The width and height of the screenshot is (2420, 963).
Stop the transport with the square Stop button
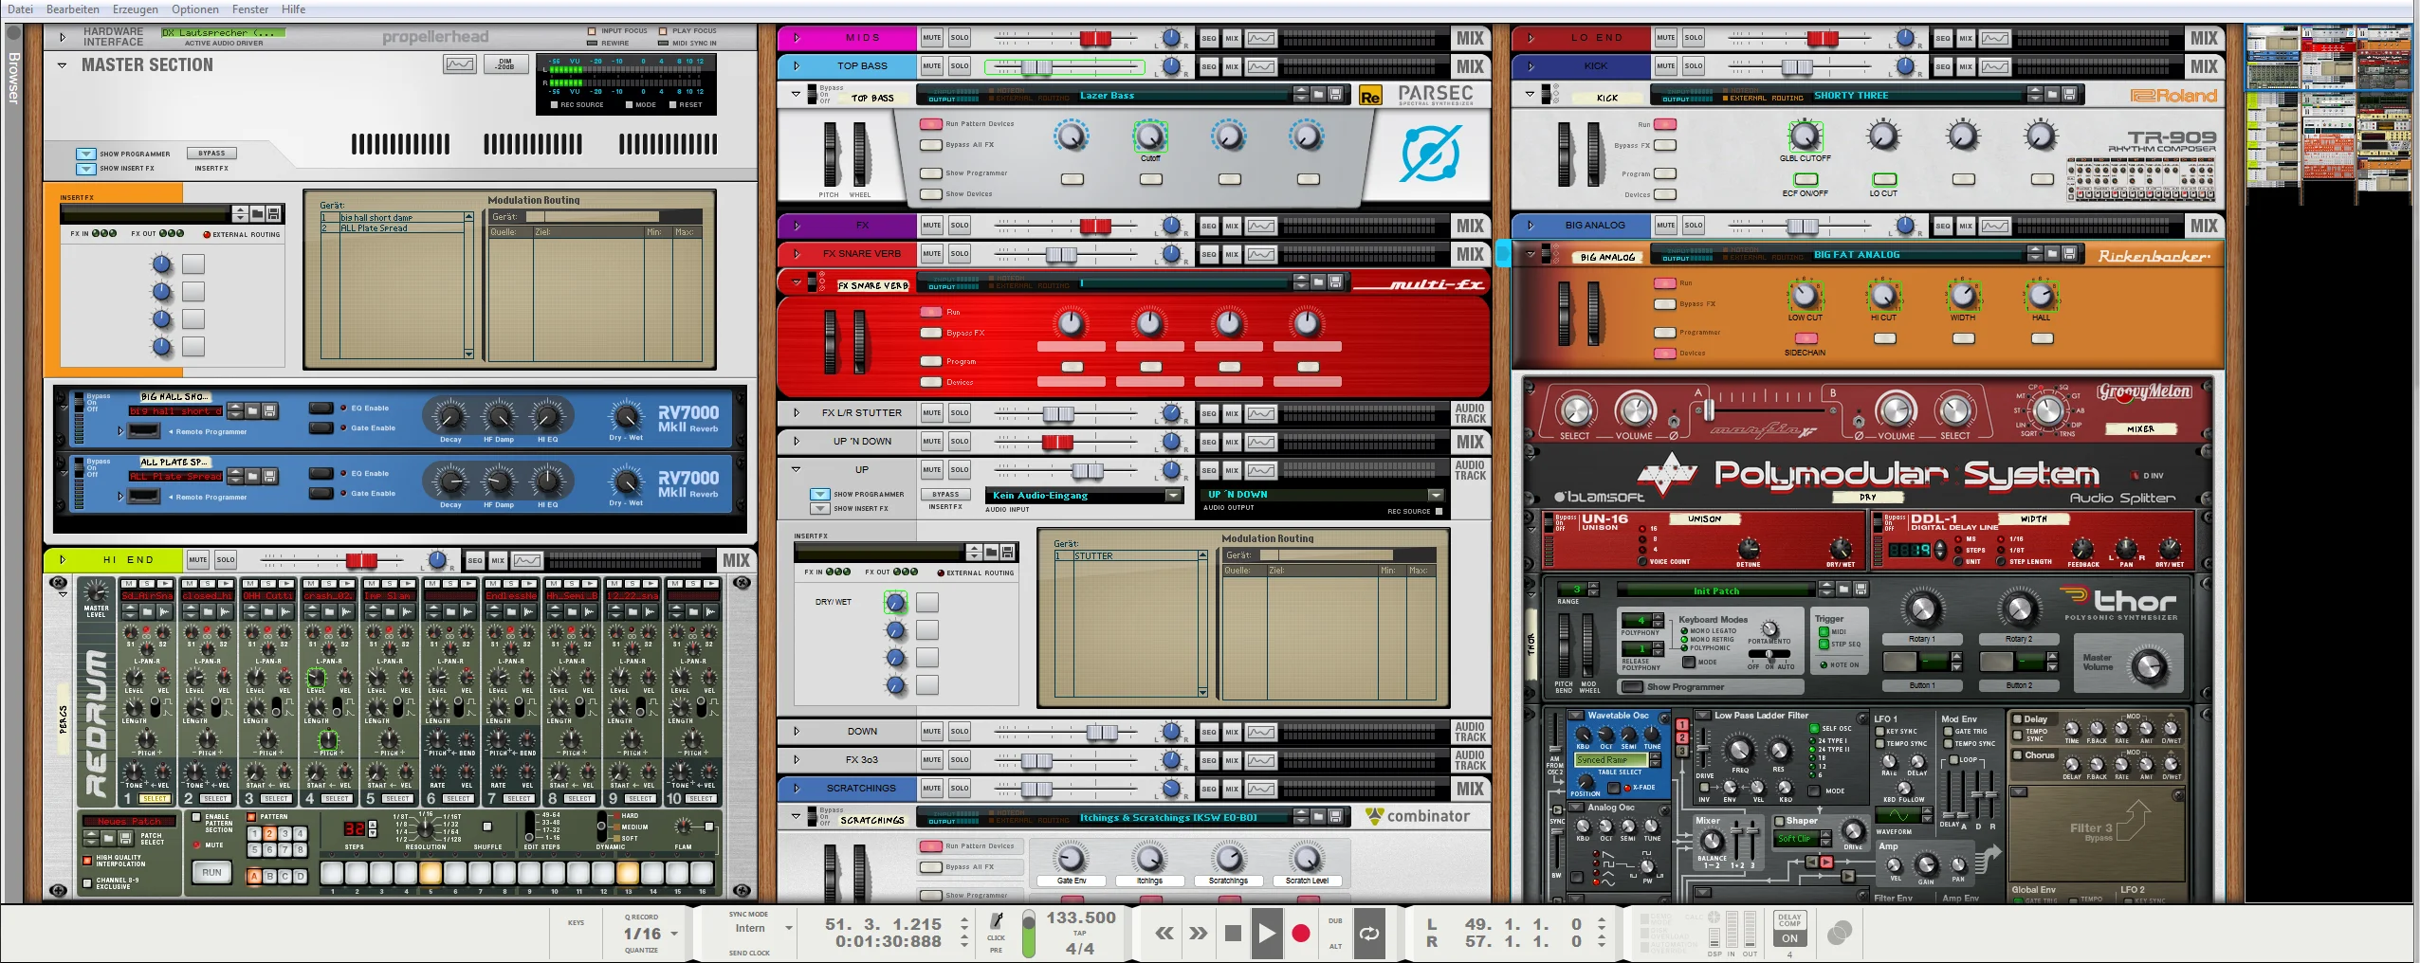pyautogui.click(x=1233, y=934)
